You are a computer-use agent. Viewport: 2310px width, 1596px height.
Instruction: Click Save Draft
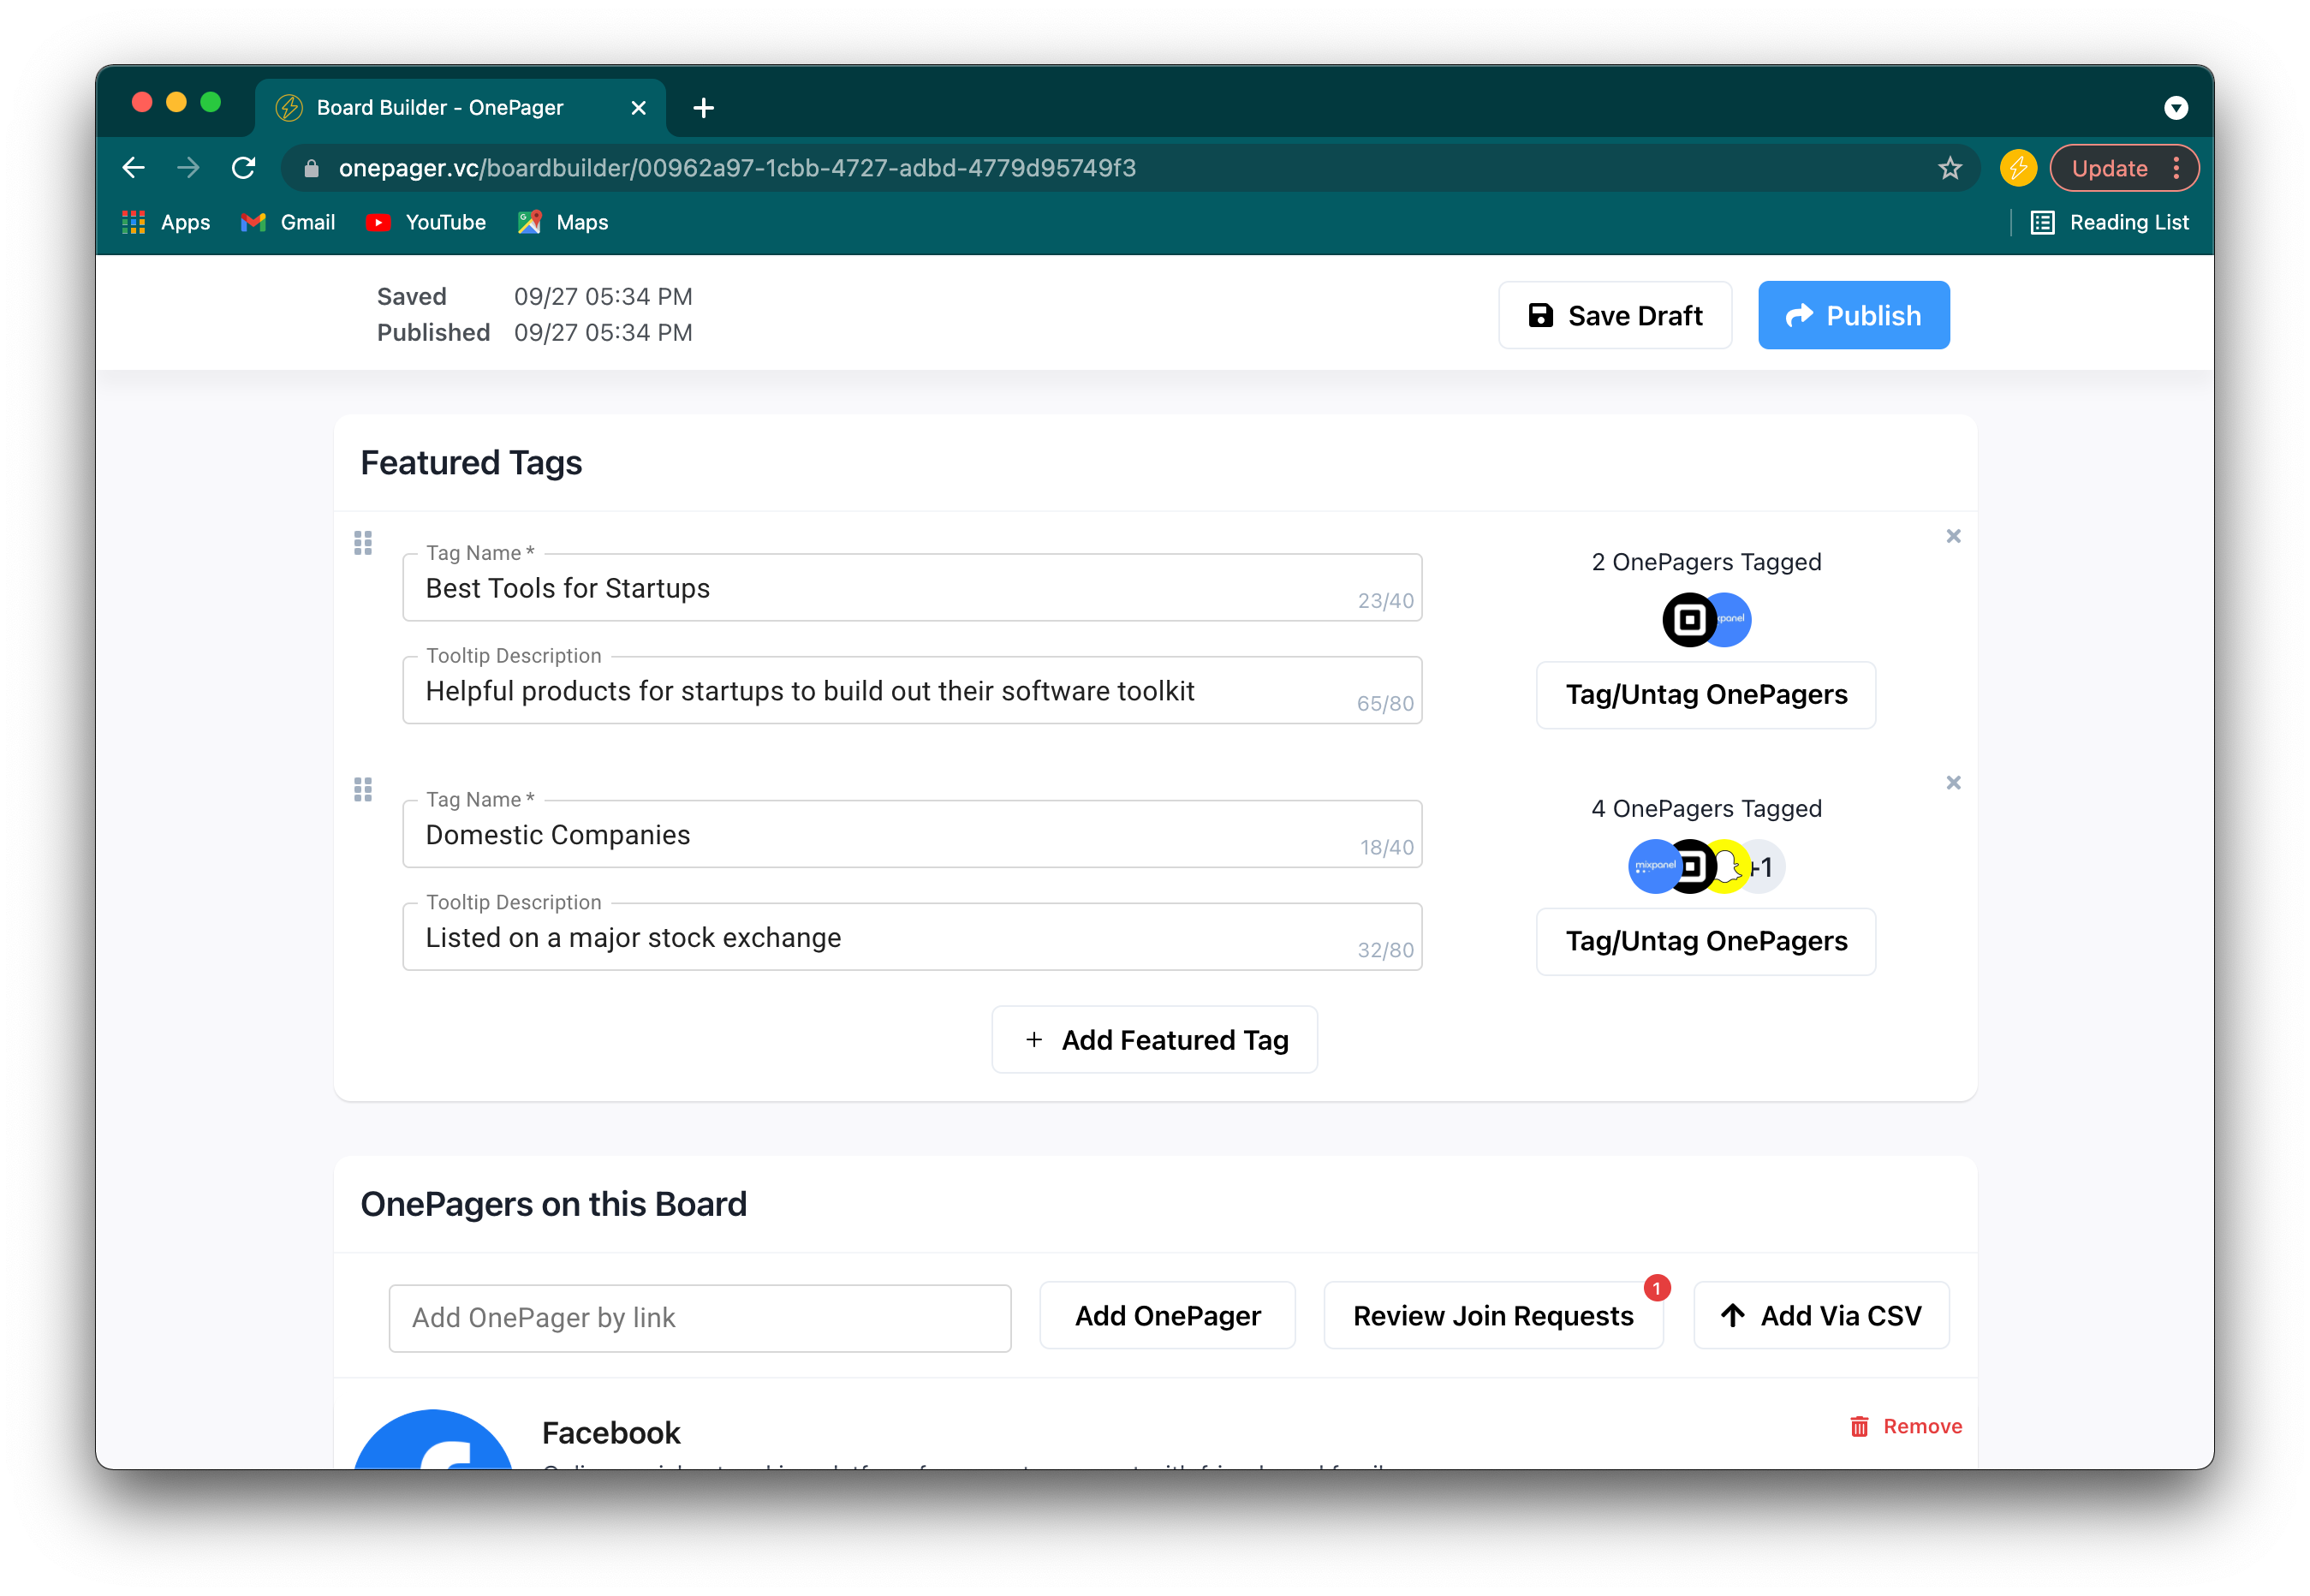1614,316
